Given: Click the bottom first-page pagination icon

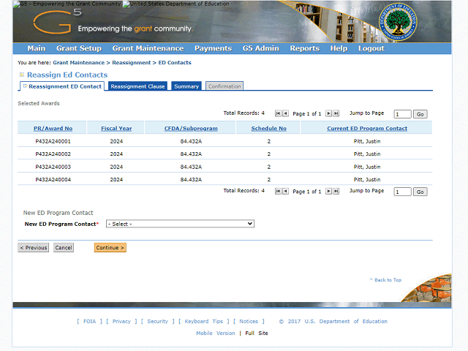Looking at the screenshot, I should tap(278, 191).
